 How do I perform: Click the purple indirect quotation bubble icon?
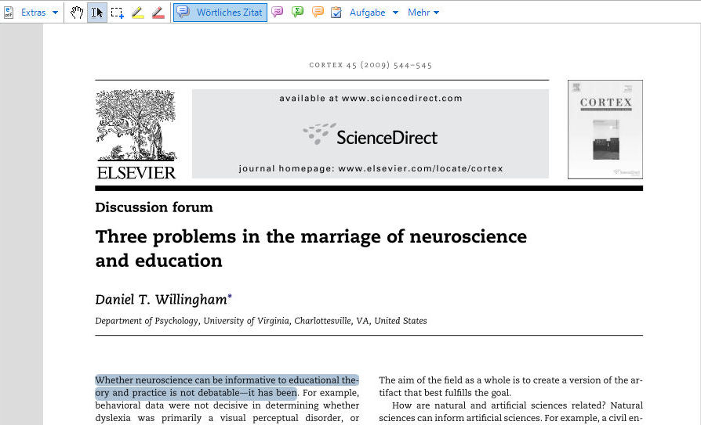[277, 13]
